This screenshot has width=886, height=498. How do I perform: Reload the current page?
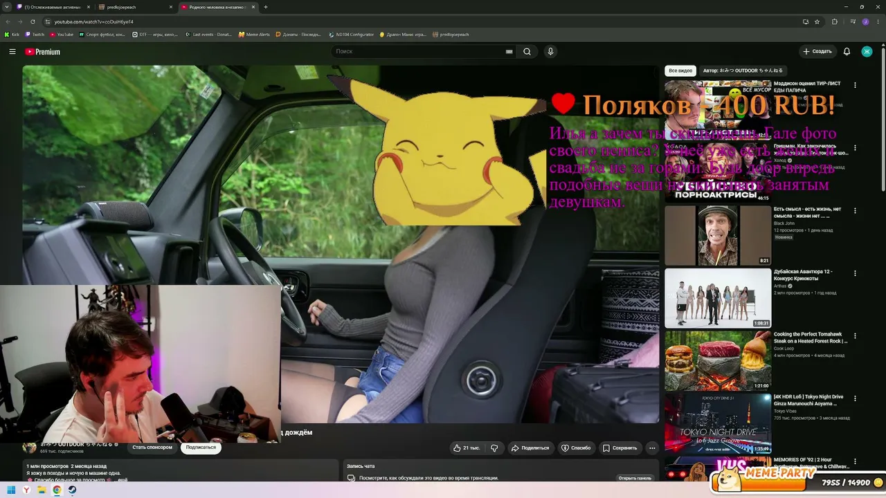tap(34, 21)
